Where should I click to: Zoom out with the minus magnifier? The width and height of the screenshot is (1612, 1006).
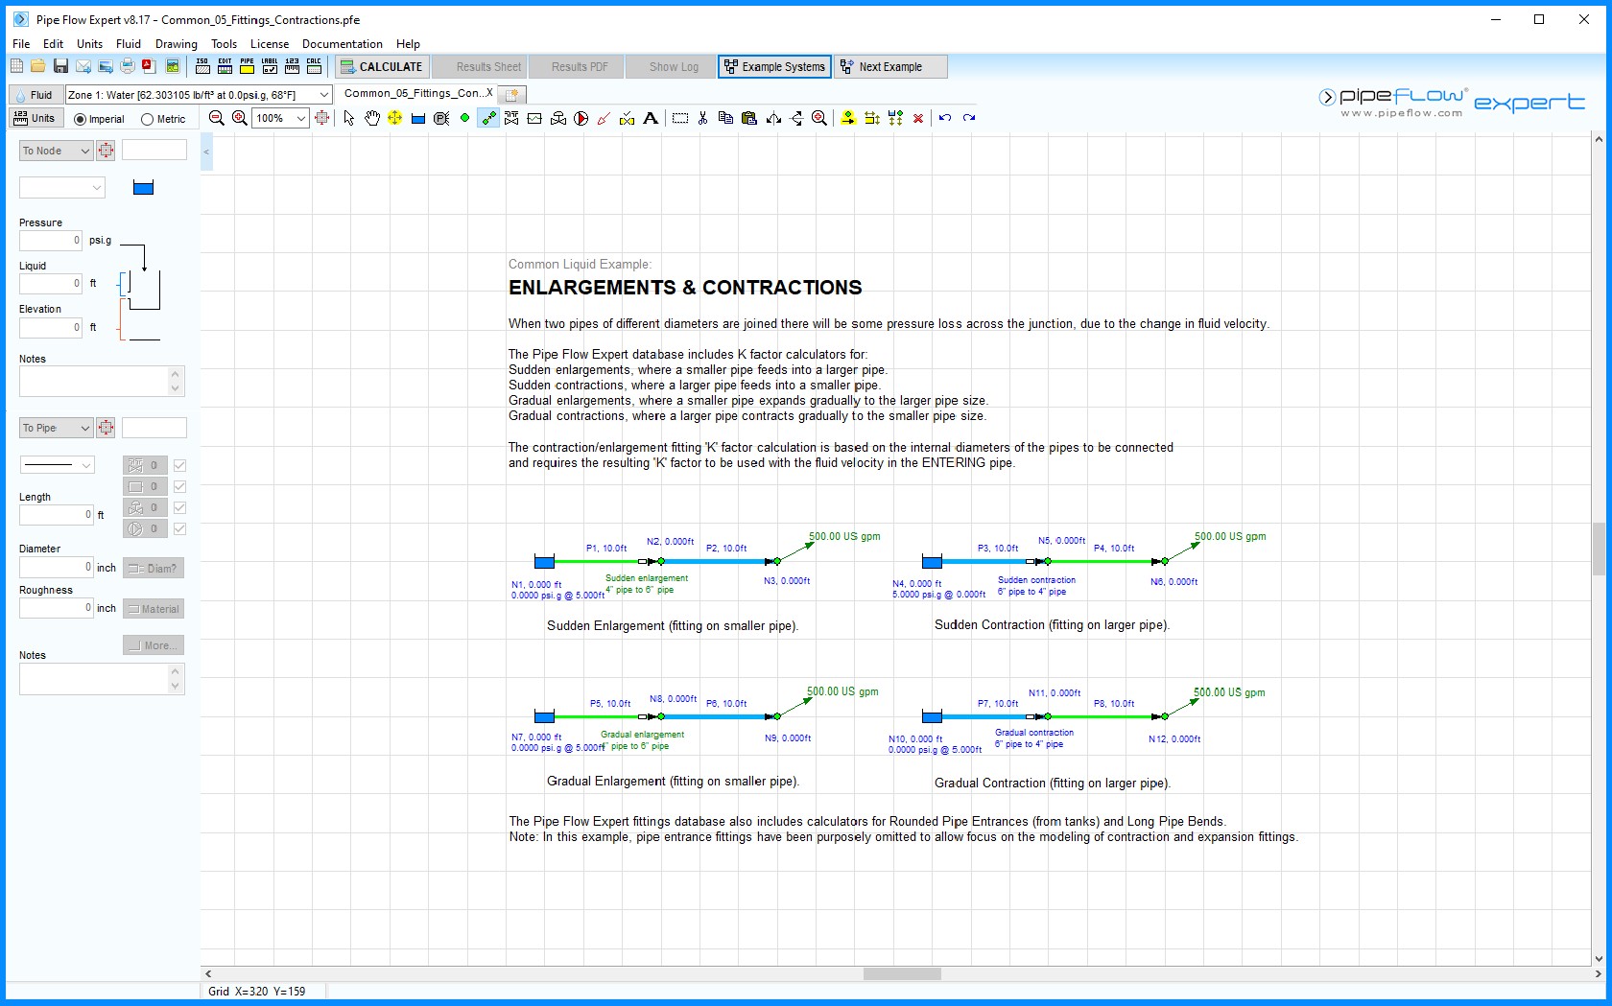pyautogui.click(x=217, y=118)
